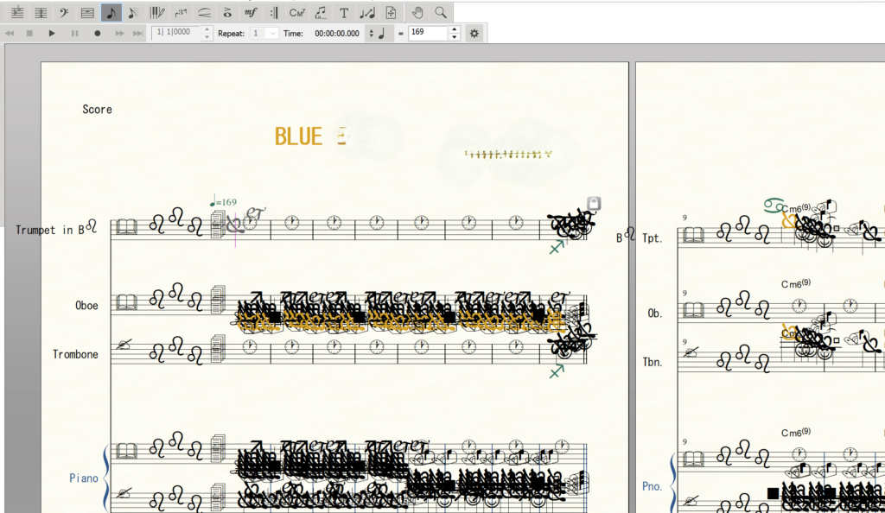Start playback with the Play button
Viewport: 885px width, 513px height.
51,34
